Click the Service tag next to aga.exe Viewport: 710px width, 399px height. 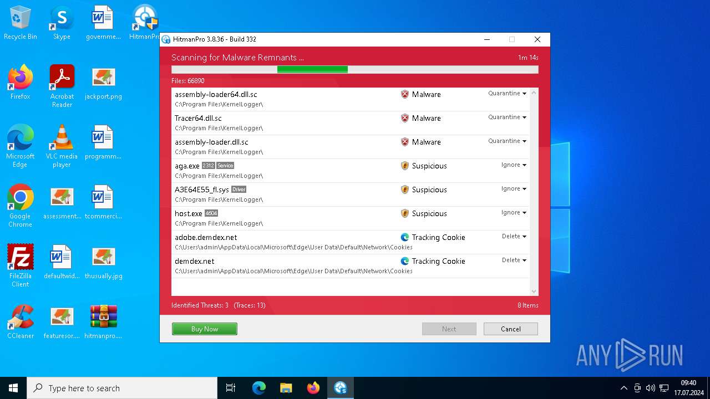coord(225,166)
